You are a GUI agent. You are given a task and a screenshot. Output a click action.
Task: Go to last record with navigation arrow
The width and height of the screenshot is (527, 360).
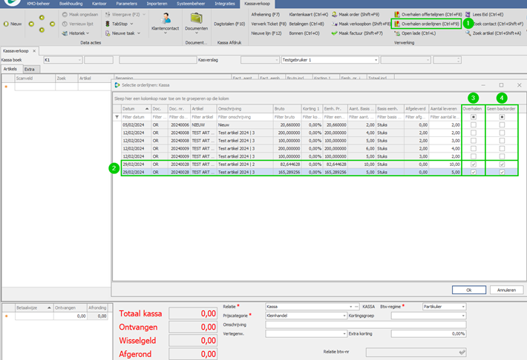click(53, 24)
